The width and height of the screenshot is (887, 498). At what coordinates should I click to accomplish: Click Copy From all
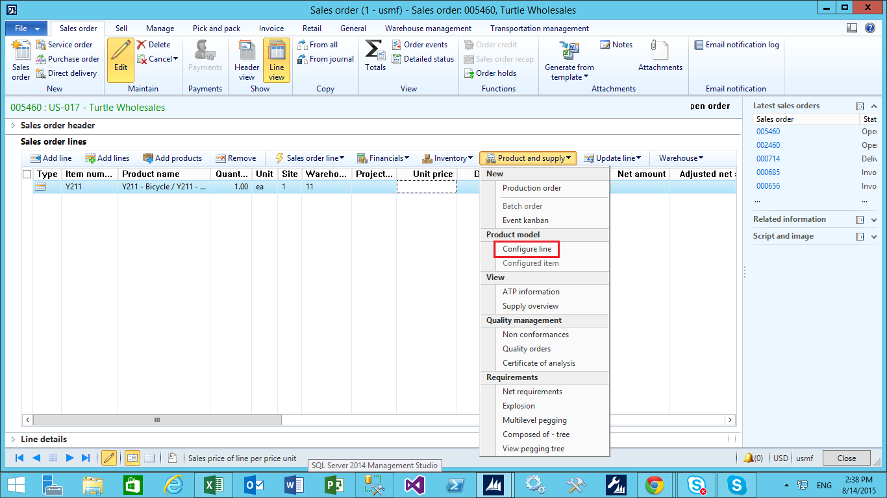[318, 45]
